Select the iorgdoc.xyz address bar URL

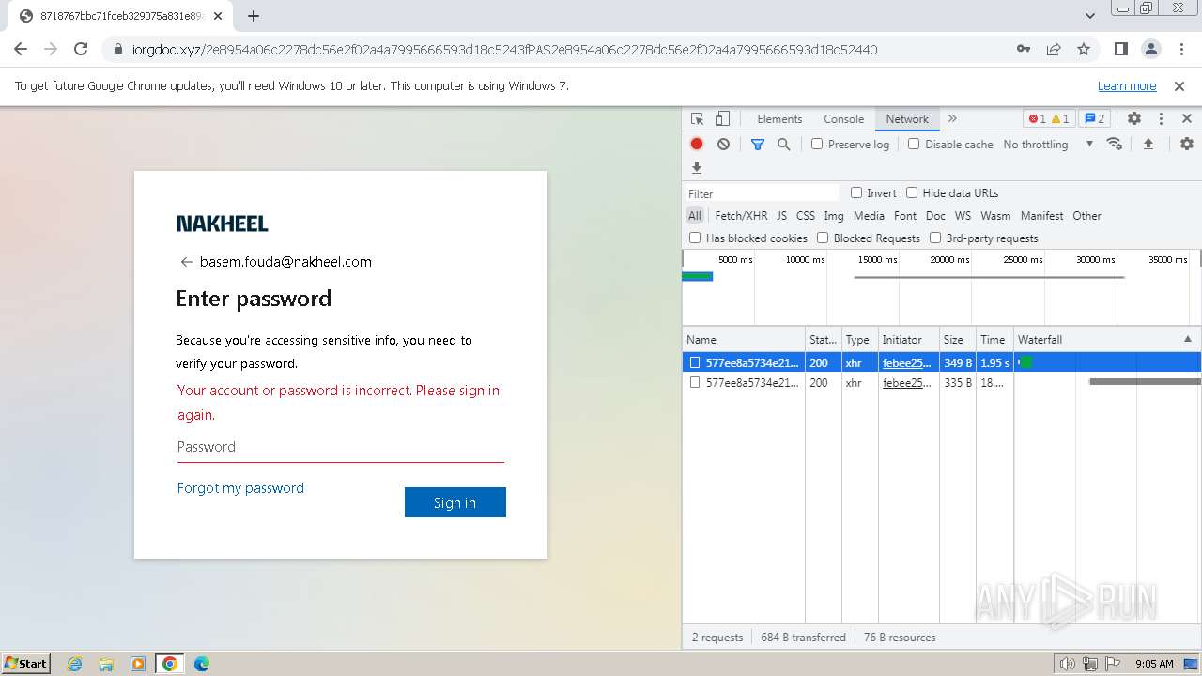[x=505, y=49]
